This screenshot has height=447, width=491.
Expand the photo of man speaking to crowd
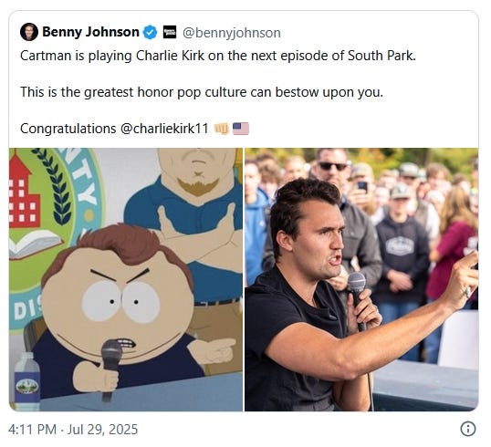tap(361, 279)
